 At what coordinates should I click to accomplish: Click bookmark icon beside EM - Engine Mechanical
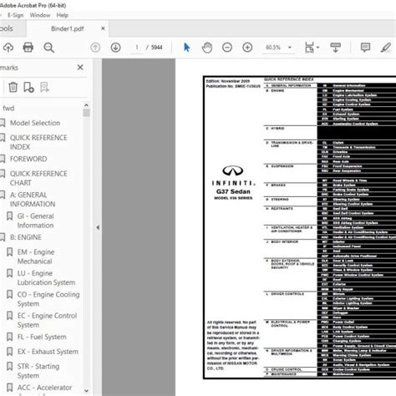pyautogui.click(x=9, y=251)
